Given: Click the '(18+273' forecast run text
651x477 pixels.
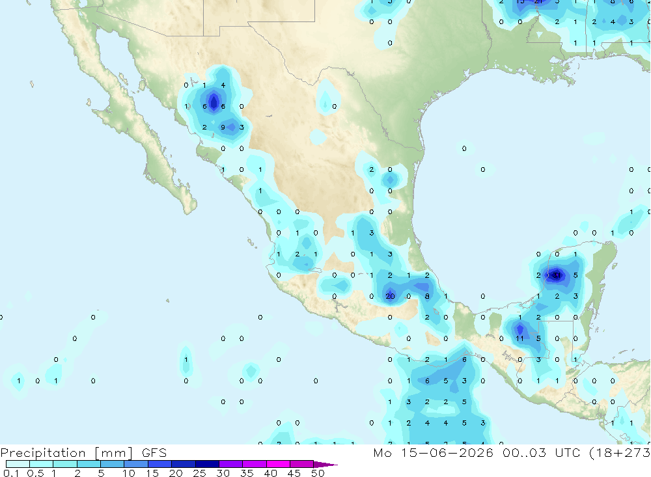Looking at the screenshot, I should pos(620,453).
